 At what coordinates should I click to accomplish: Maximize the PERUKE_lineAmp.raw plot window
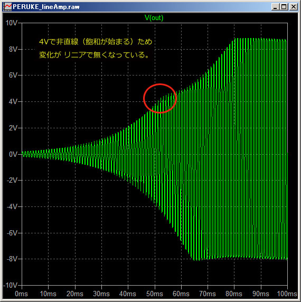(284, 7)
